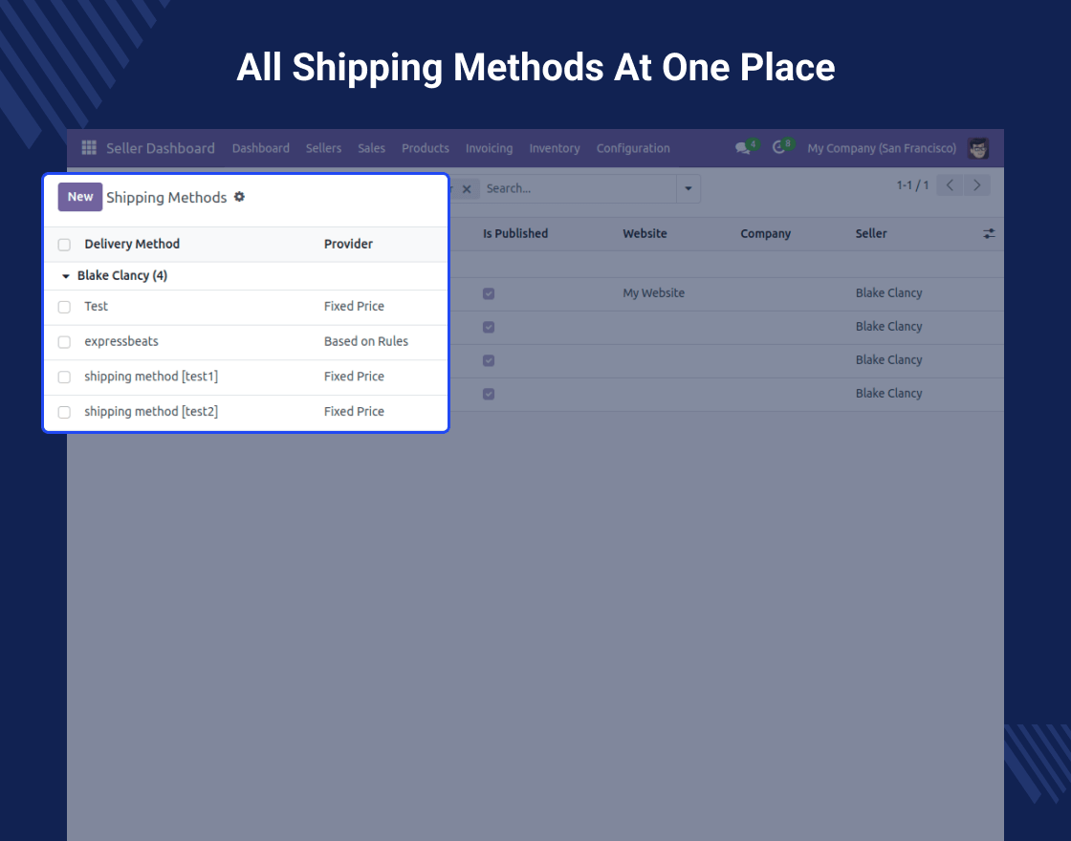Go to the previous page arrow
Image resolution: width=1071 pixels, height=841 pixels.
point(950,185)
